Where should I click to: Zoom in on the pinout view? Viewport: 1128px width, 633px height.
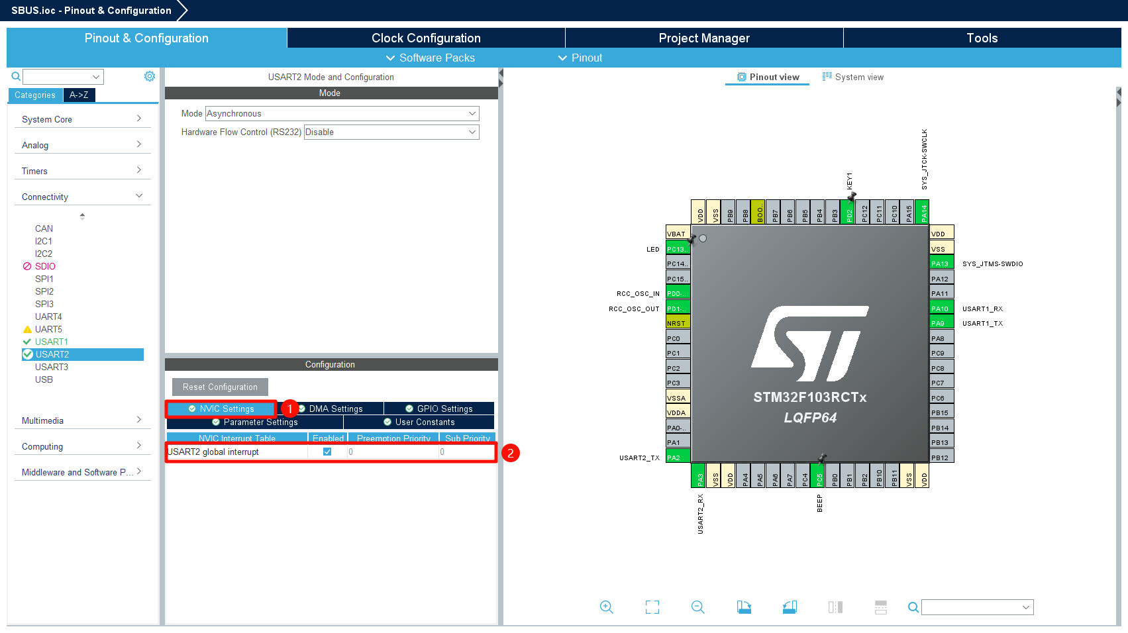click(606, 607)
